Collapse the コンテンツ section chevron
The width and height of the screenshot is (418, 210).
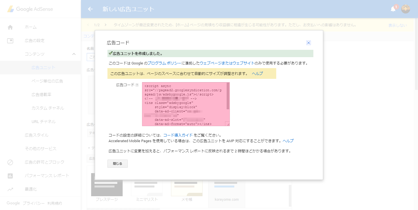click(74, 54)
